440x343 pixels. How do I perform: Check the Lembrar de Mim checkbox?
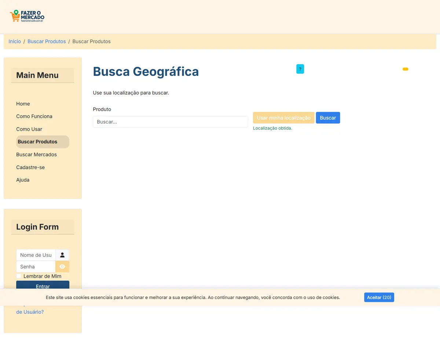click(19, 276)
